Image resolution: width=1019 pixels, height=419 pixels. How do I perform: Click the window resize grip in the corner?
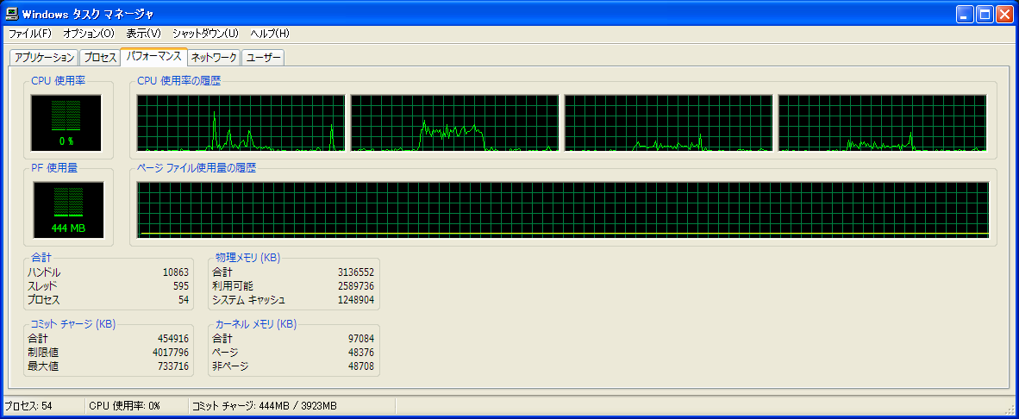(x=1010, y=410)
